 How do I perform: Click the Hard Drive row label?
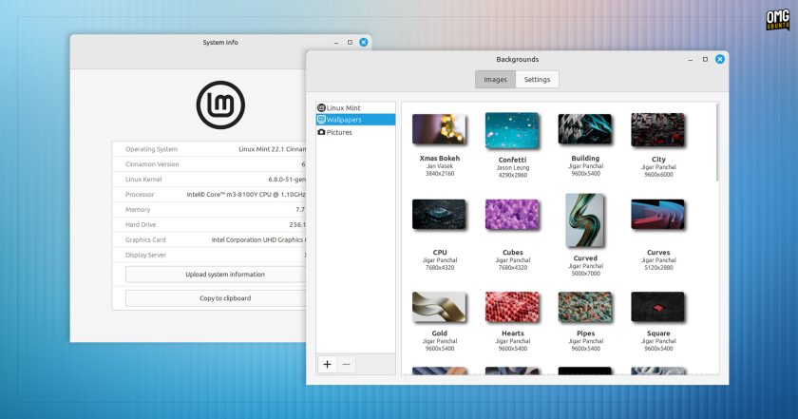point(141,224)
